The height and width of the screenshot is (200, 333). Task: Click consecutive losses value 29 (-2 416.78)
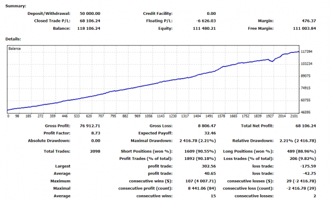click(301, 181)
